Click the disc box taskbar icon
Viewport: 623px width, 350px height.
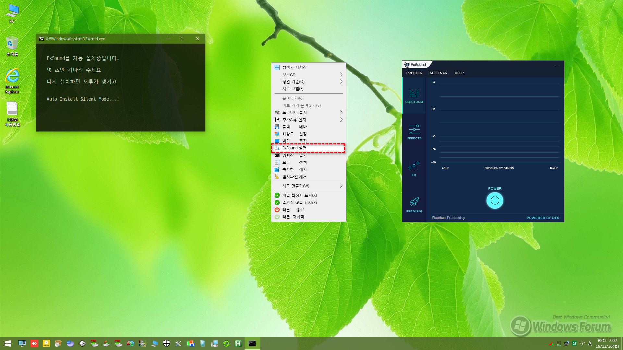click(58, 344)
